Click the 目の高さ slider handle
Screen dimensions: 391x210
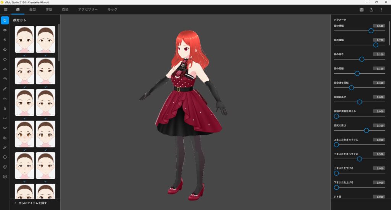tap(362, 59)
